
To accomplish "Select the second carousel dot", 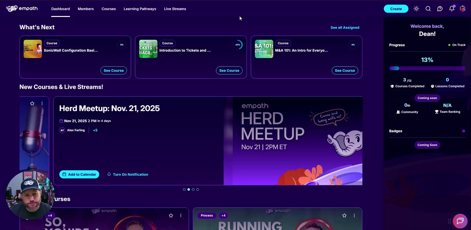I will [189, 189].
